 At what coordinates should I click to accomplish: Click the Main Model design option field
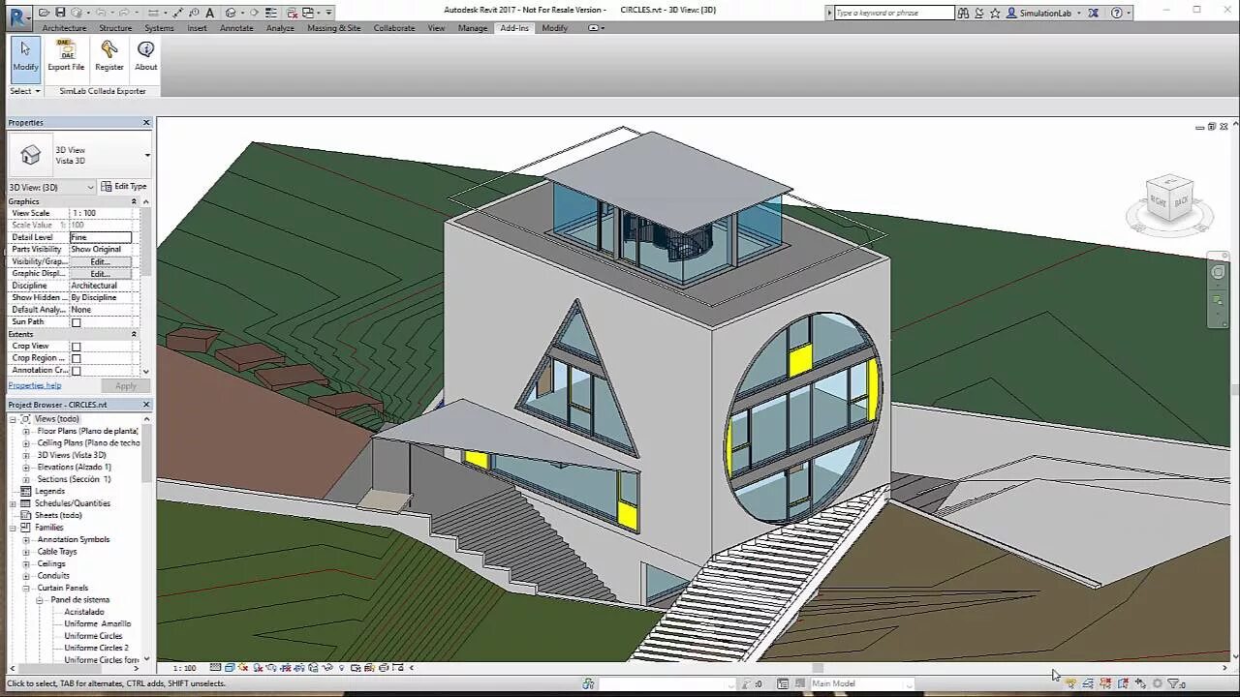click(862, 683)
